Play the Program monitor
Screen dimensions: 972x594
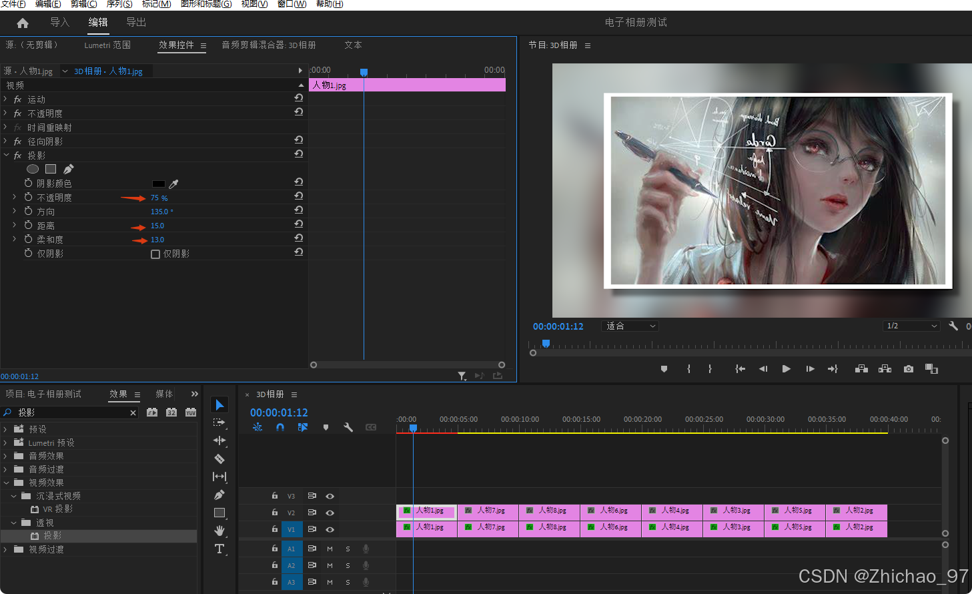click(x=787, y=369)
